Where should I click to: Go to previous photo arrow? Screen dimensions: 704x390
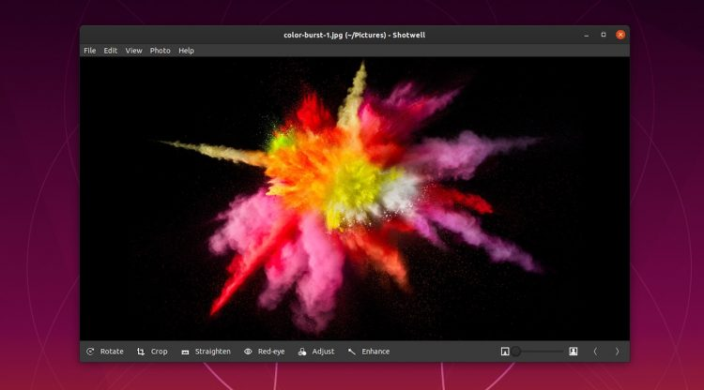(x=596, y=352)
